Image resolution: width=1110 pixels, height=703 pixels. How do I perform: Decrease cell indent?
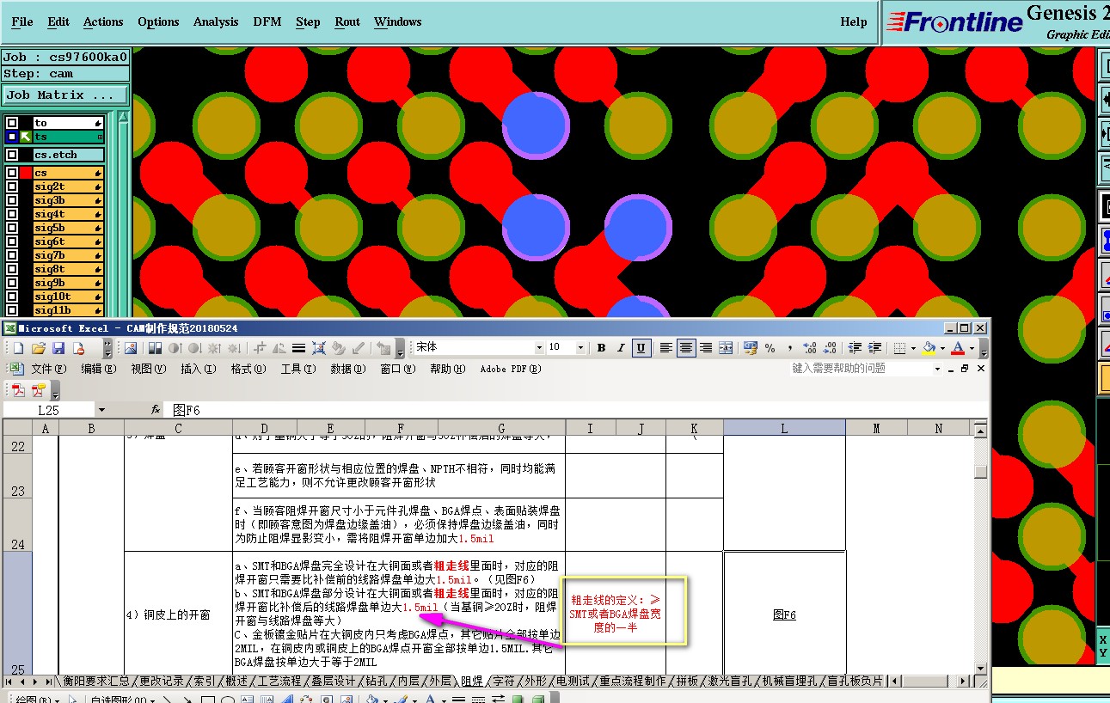tap(855, 348)
